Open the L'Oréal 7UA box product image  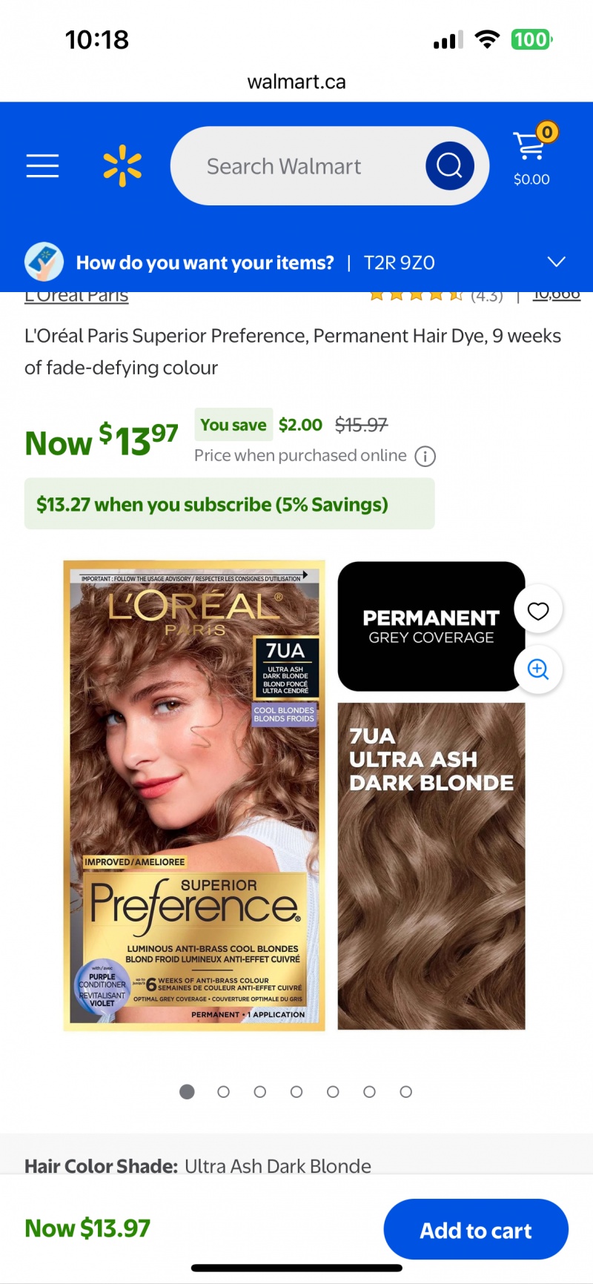click(194, 795)
